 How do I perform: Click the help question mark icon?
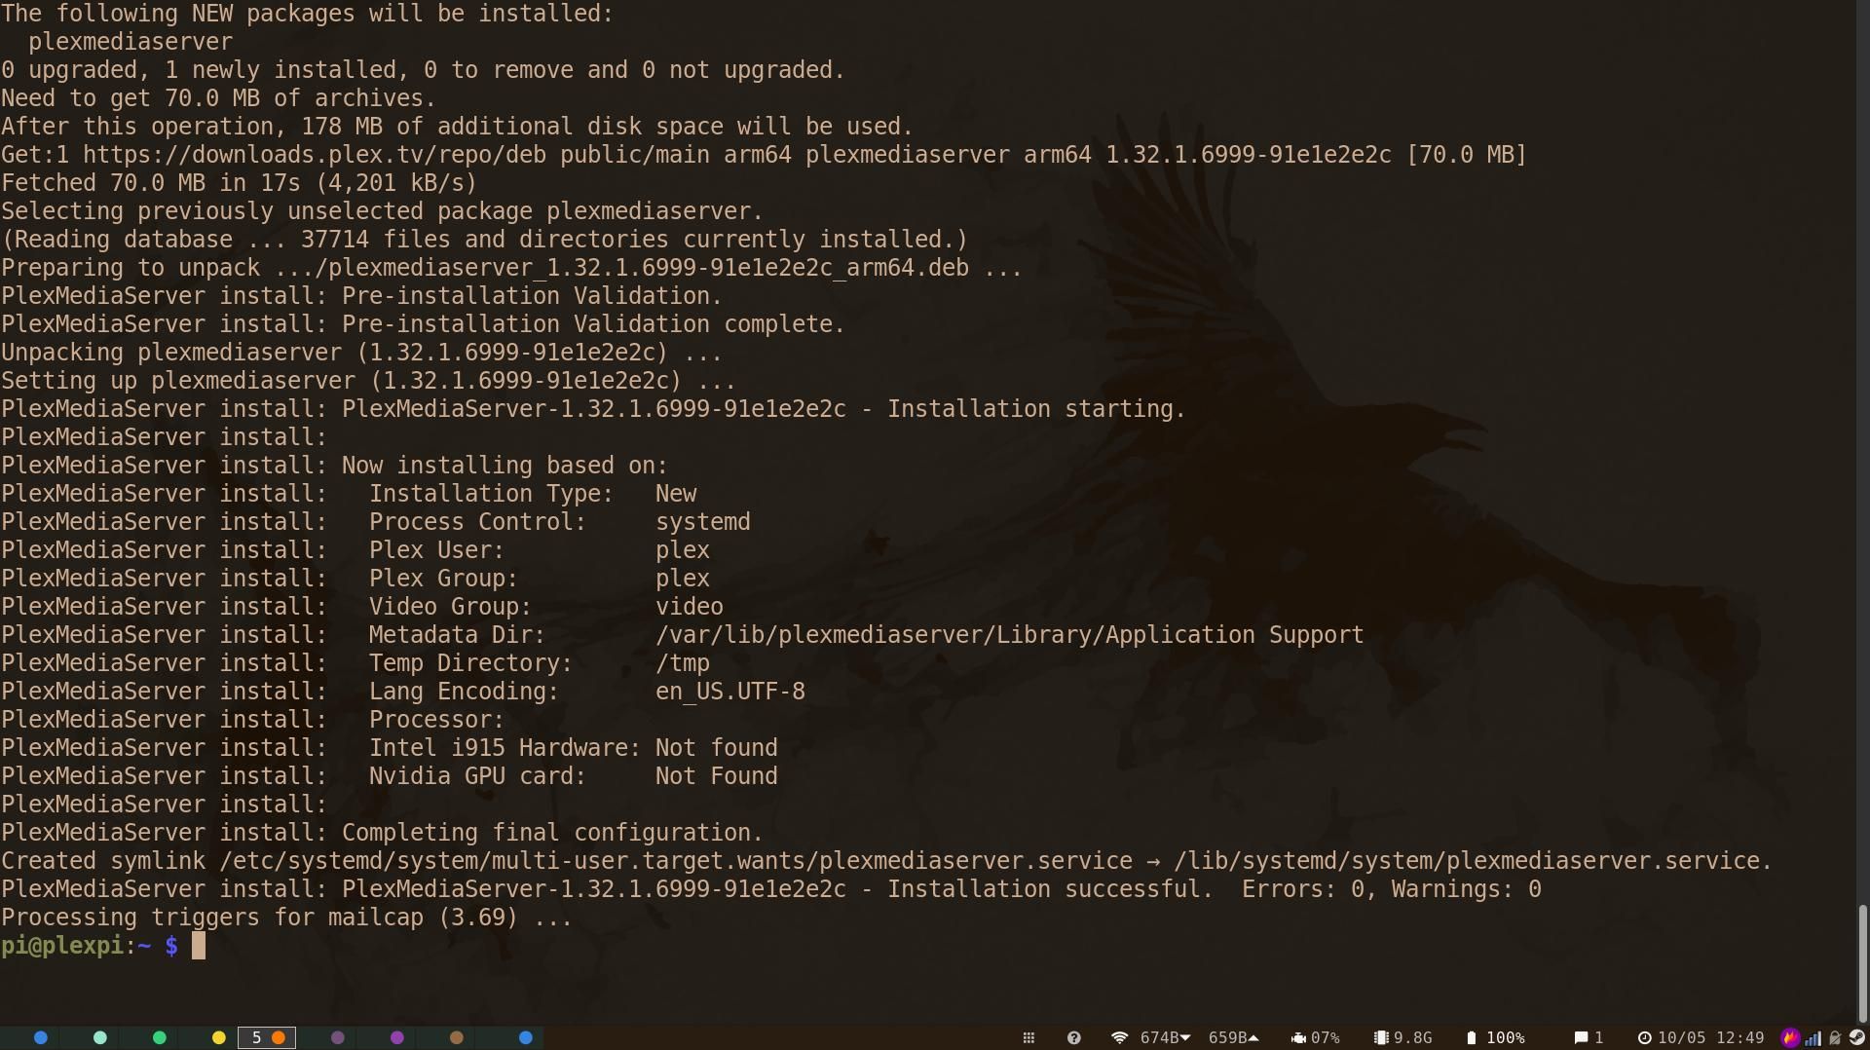coord(1073,1037)
